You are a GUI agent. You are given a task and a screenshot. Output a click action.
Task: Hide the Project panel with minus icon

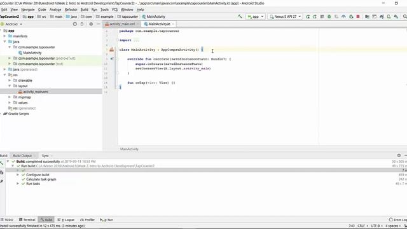click(x=99, y=24)
